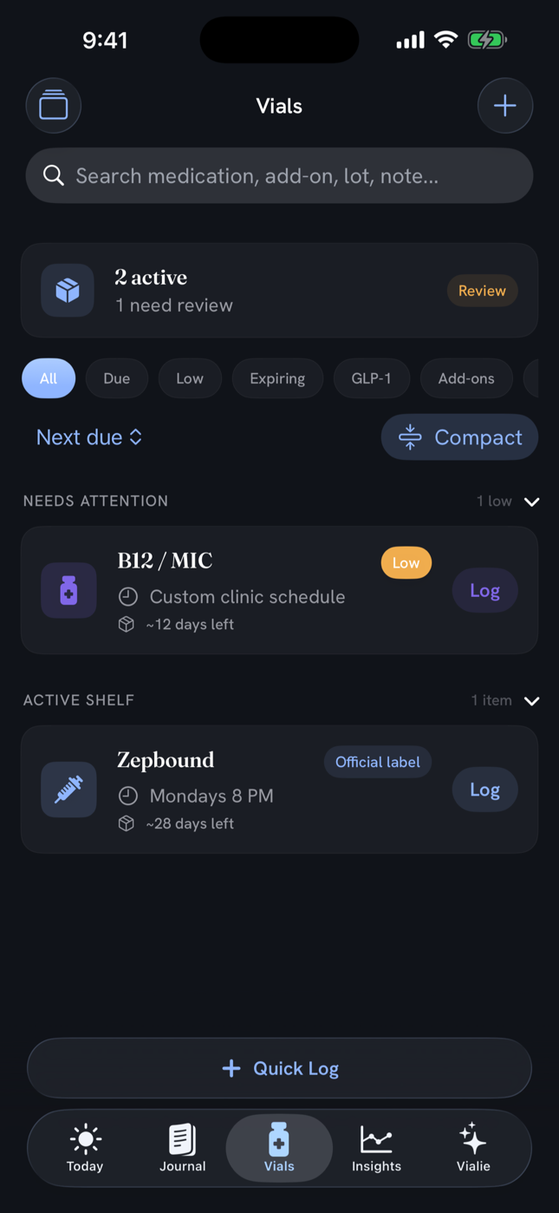Open the Next due sort dropdown
This screenshot has width=559, height=1213.
(89, 437)
